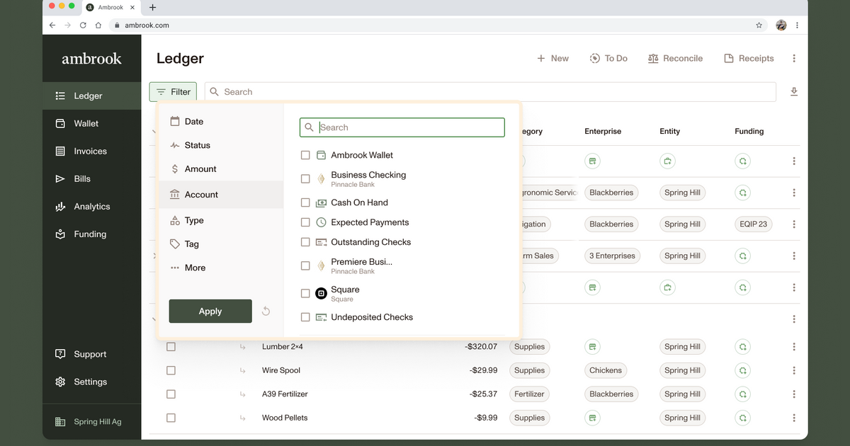This screenshot has width=850, height=446.
Task: Open the Filter dropdown panel
Action: pos(173,91)
